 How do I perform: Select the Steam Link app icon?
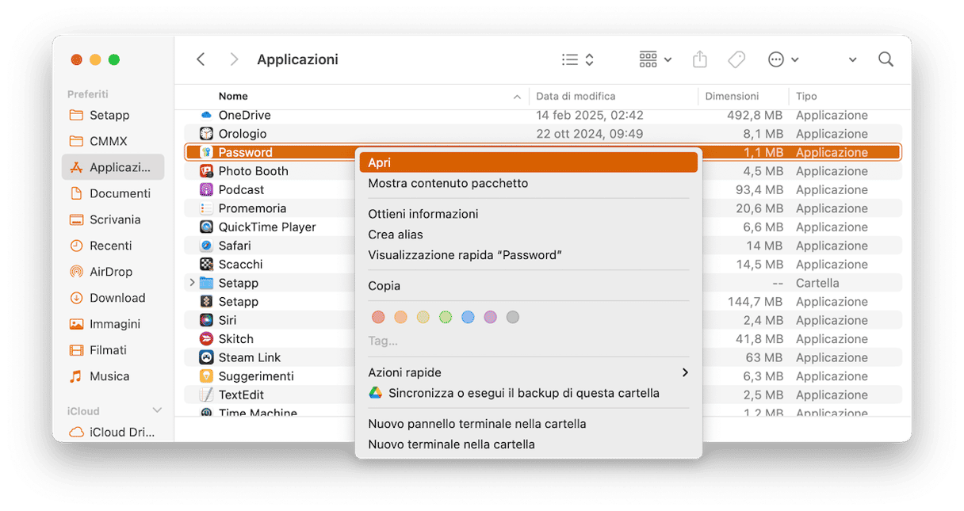click(x=206, y=357)
